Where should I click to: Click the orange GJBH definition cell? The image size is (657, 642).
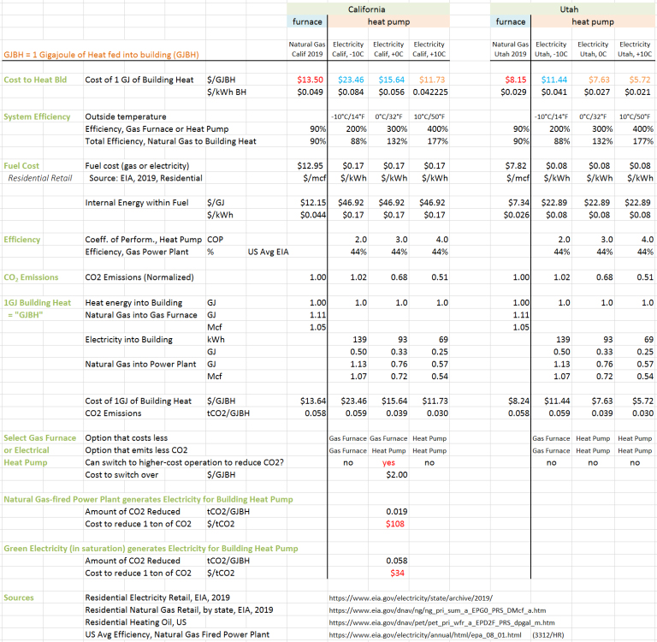(x=102, y=55)
